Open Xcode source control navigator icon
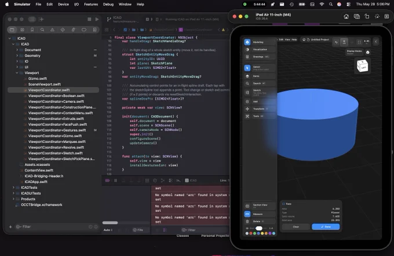The width and height of the screenshot is (394, 256). 22,30
